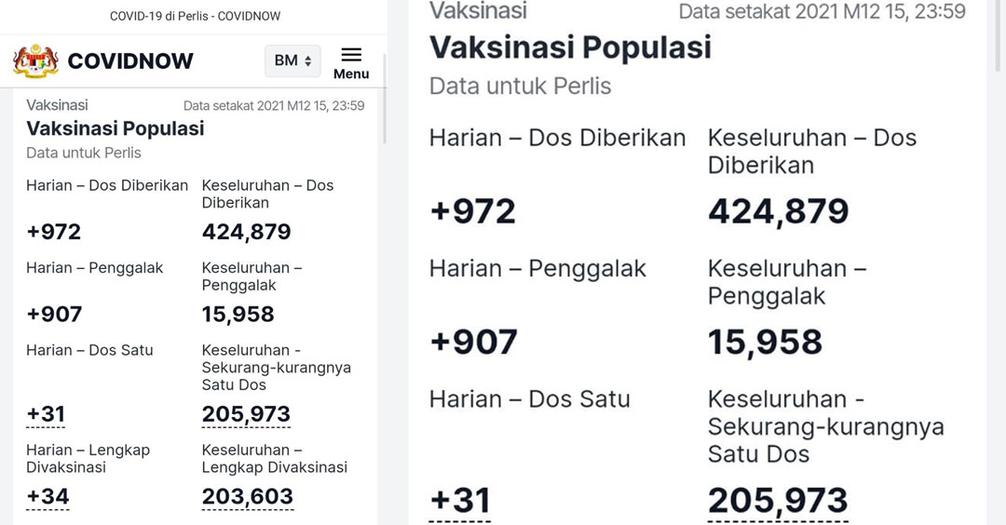
Task: Click the 205,973 value in left panel
Action: coord(246,414)
